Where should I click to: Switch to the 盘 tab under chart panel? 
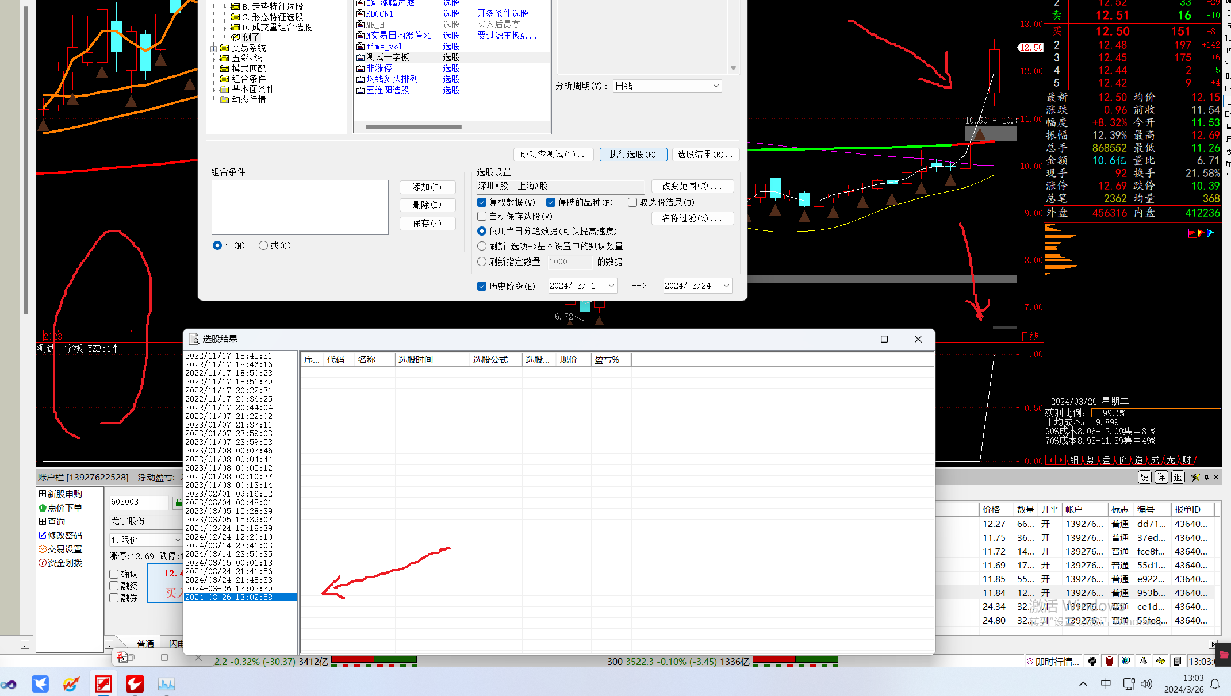1106,460
